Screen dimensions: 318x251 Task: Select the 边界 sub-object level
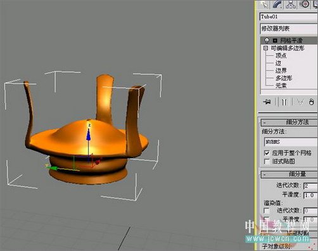tap(281, 70)
